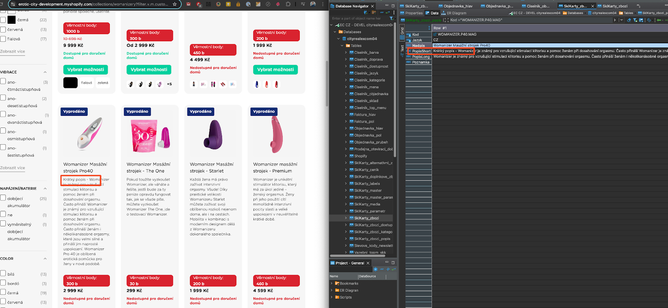Image resolution: width=668 pixels, height=308 pixels.
Task: Open the filter history dropdown arrow
Action: point(622,20)
